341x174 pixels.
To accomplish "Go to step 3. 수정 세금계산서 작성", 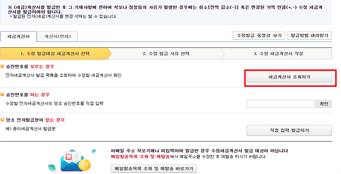I will pyautogui.click(x=278, y=54).
